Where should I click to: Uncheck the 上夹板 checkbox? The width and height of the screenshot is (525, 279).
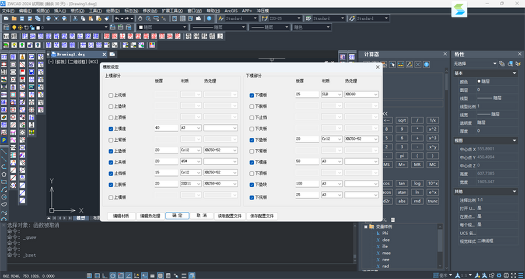click(x=111, y=162)
